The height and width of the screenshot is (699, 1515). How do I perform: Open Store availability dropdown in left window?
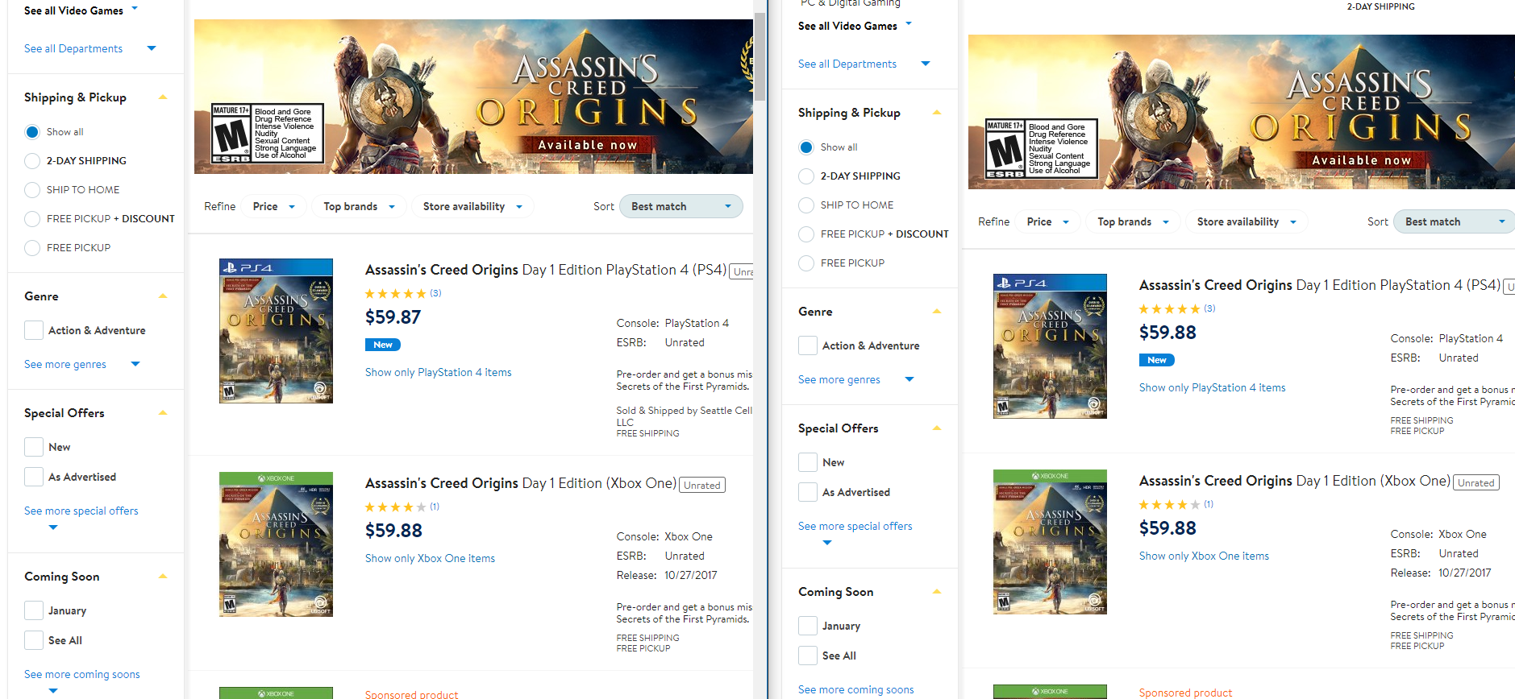click(472, 207)
